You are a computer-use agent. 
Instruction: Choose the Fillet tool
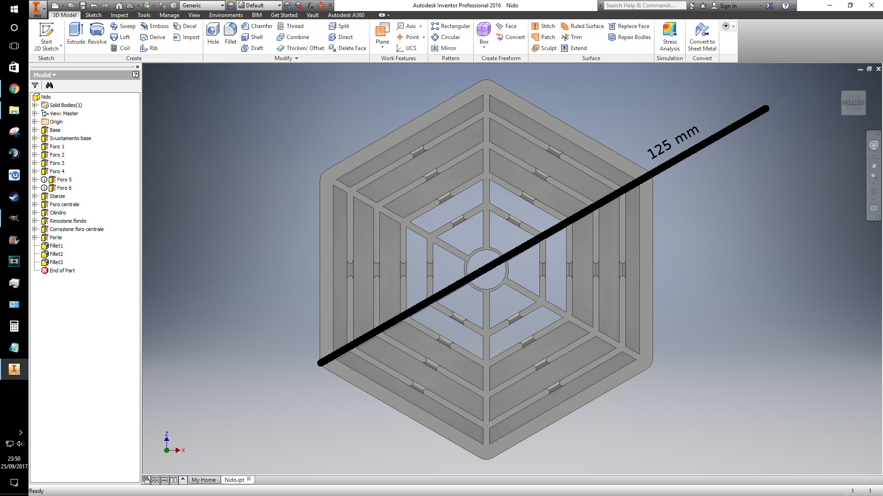tap(230, 34)
